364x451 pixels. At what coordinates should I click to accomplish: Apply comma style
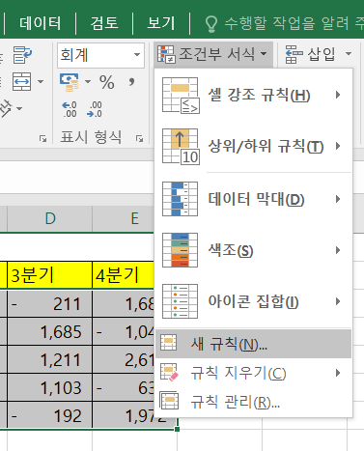coord(131,81)
